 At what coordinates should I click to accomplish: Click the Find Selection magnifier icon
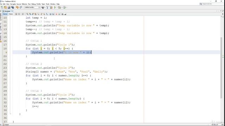27,14
